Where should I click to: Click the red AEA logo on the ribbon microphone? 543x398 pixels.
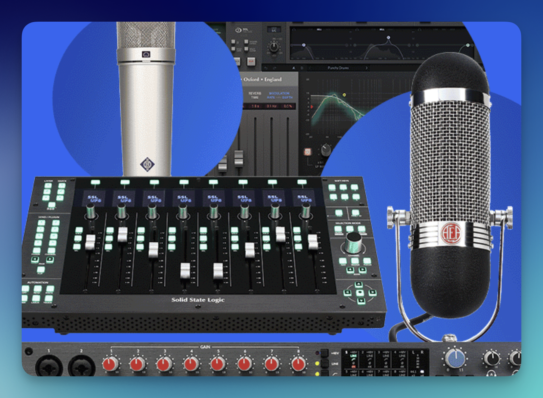point(451,233)
